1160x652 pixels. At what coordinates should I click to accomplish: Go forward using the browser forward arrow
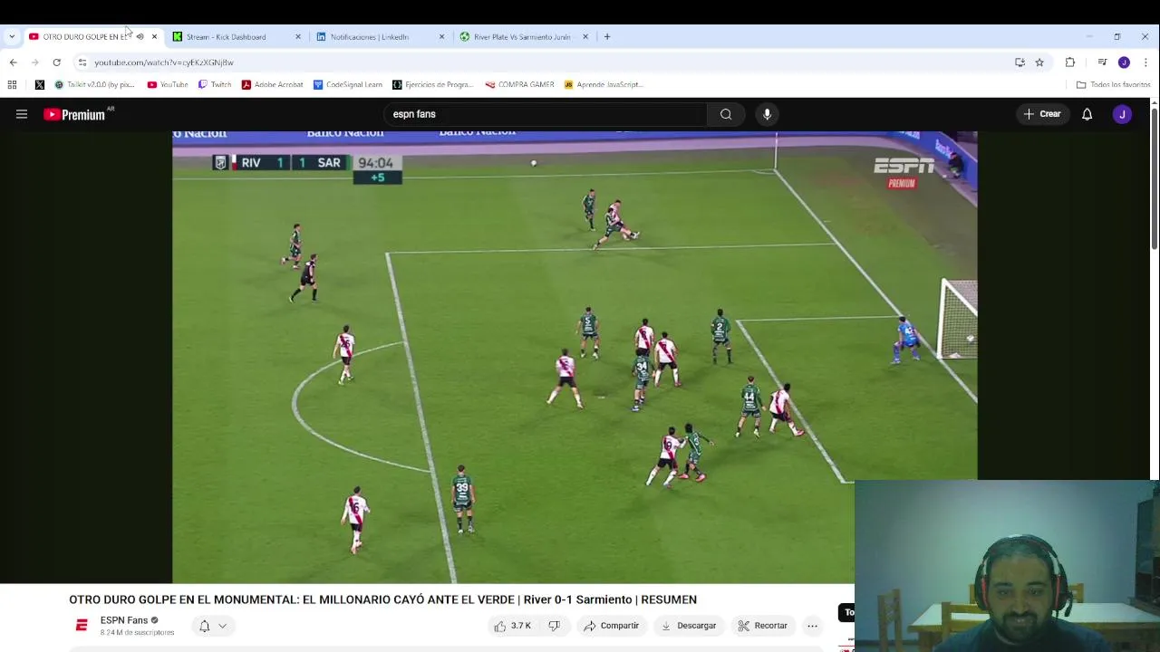point(34,62)
